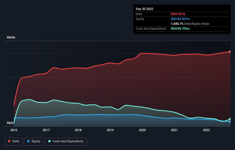Click the 2017 x-axis label

[46, 130]
